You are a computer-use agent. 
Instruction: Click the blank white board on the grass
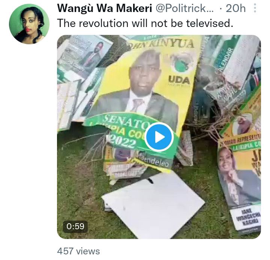[x=153, y=205]
